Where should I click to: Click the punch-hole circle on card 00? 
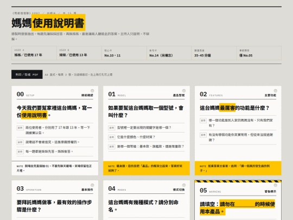point(92,91)
